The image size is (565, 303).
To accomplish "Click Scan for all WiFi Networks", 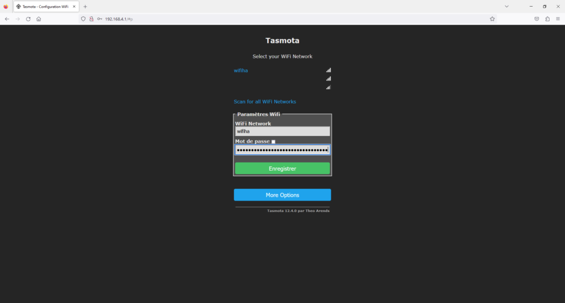I will pos(265,101).
